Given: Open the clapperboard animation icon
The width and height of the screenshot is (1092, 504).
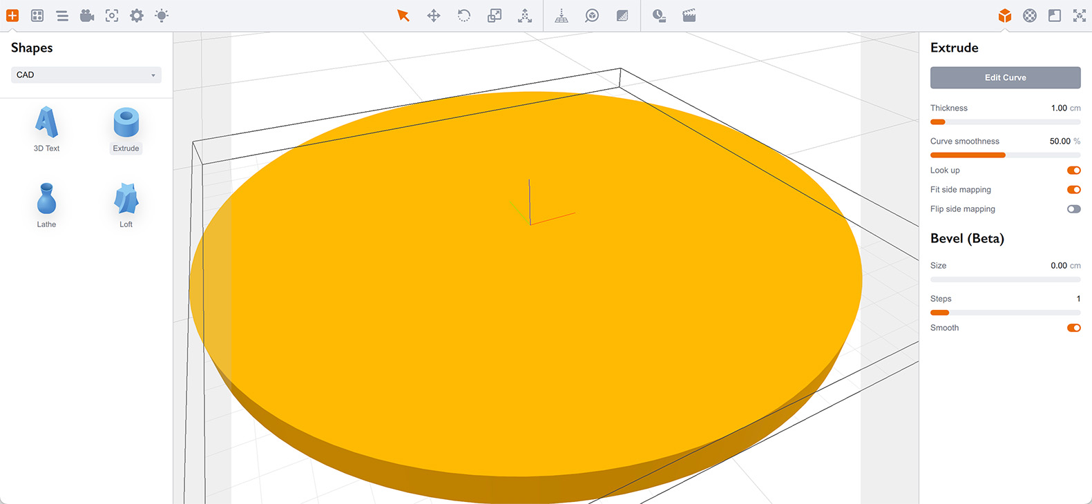Looking at the screenshot, I should [x=689, y=15].
